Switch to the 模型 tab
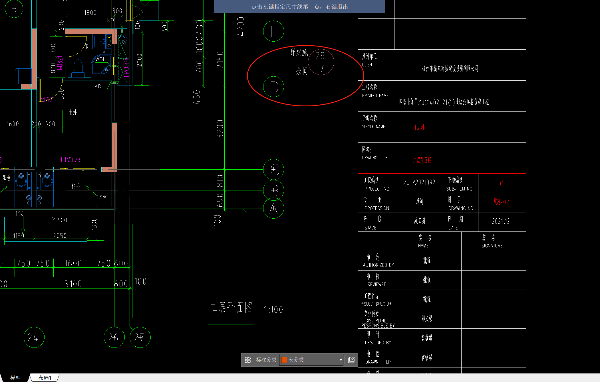 point(15,378)
